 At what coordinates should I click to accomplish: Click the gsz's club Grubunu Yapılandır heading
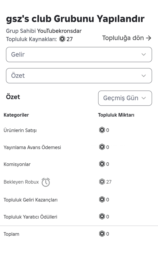click(75, 19)
